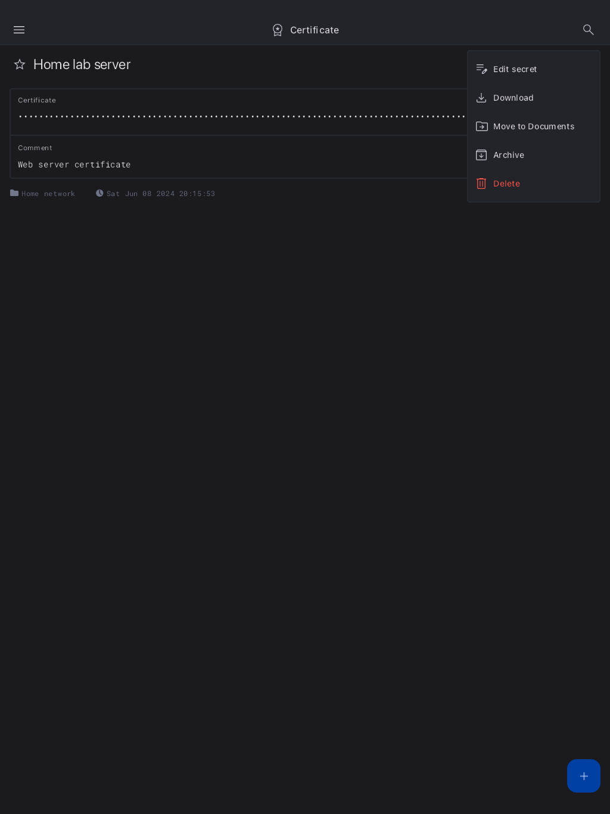Click the Web server certificate comment field

(x=238, y=157)
